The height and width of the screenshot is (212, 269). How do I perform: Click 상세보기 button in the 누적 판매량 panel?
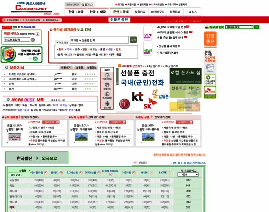(x=51, y=122)
